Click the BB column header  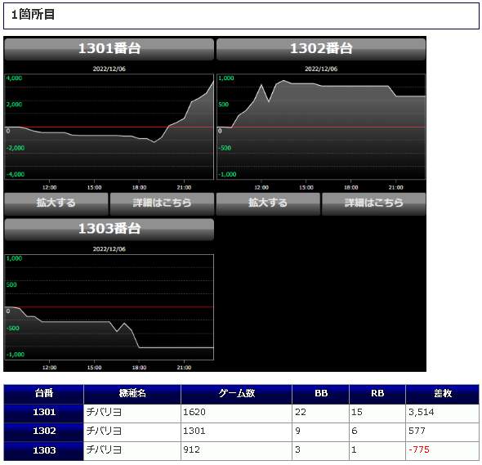pos(320,394)
